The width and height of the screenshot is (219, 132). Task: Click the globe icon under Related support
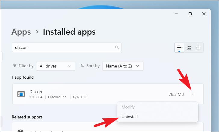click(x=21, y=131)
